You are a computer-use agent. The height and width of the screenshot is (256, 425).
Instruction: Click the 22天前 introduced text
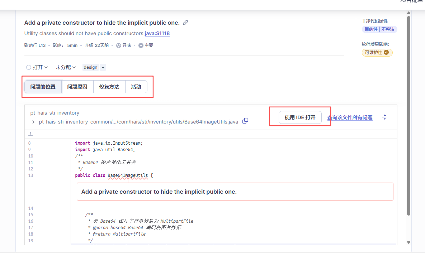(x=102, y=45)
